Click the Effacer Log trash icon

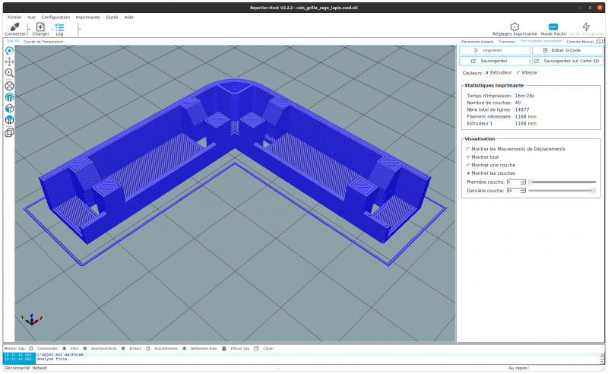click(x=223, y=348)
